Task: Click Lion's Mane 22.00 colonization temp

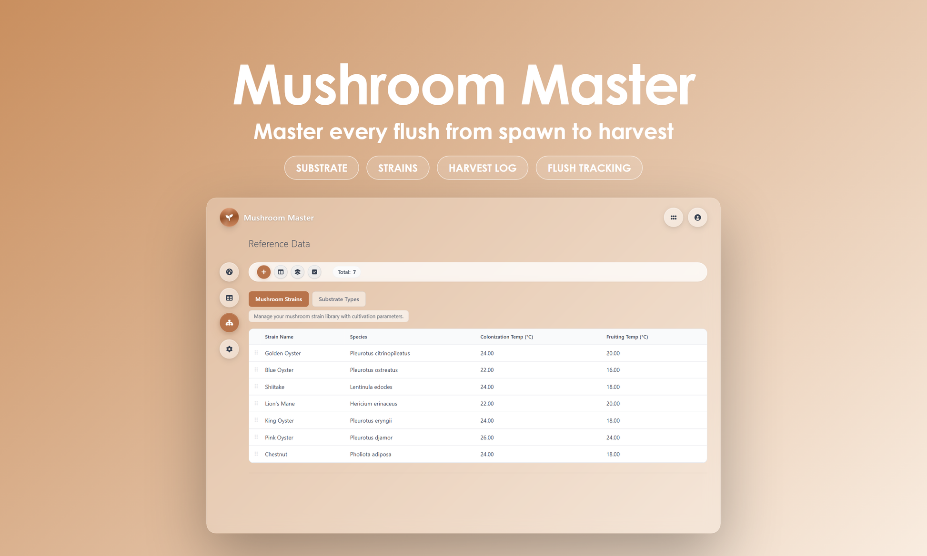Action: pyautogui.click(x=487, y=404)
